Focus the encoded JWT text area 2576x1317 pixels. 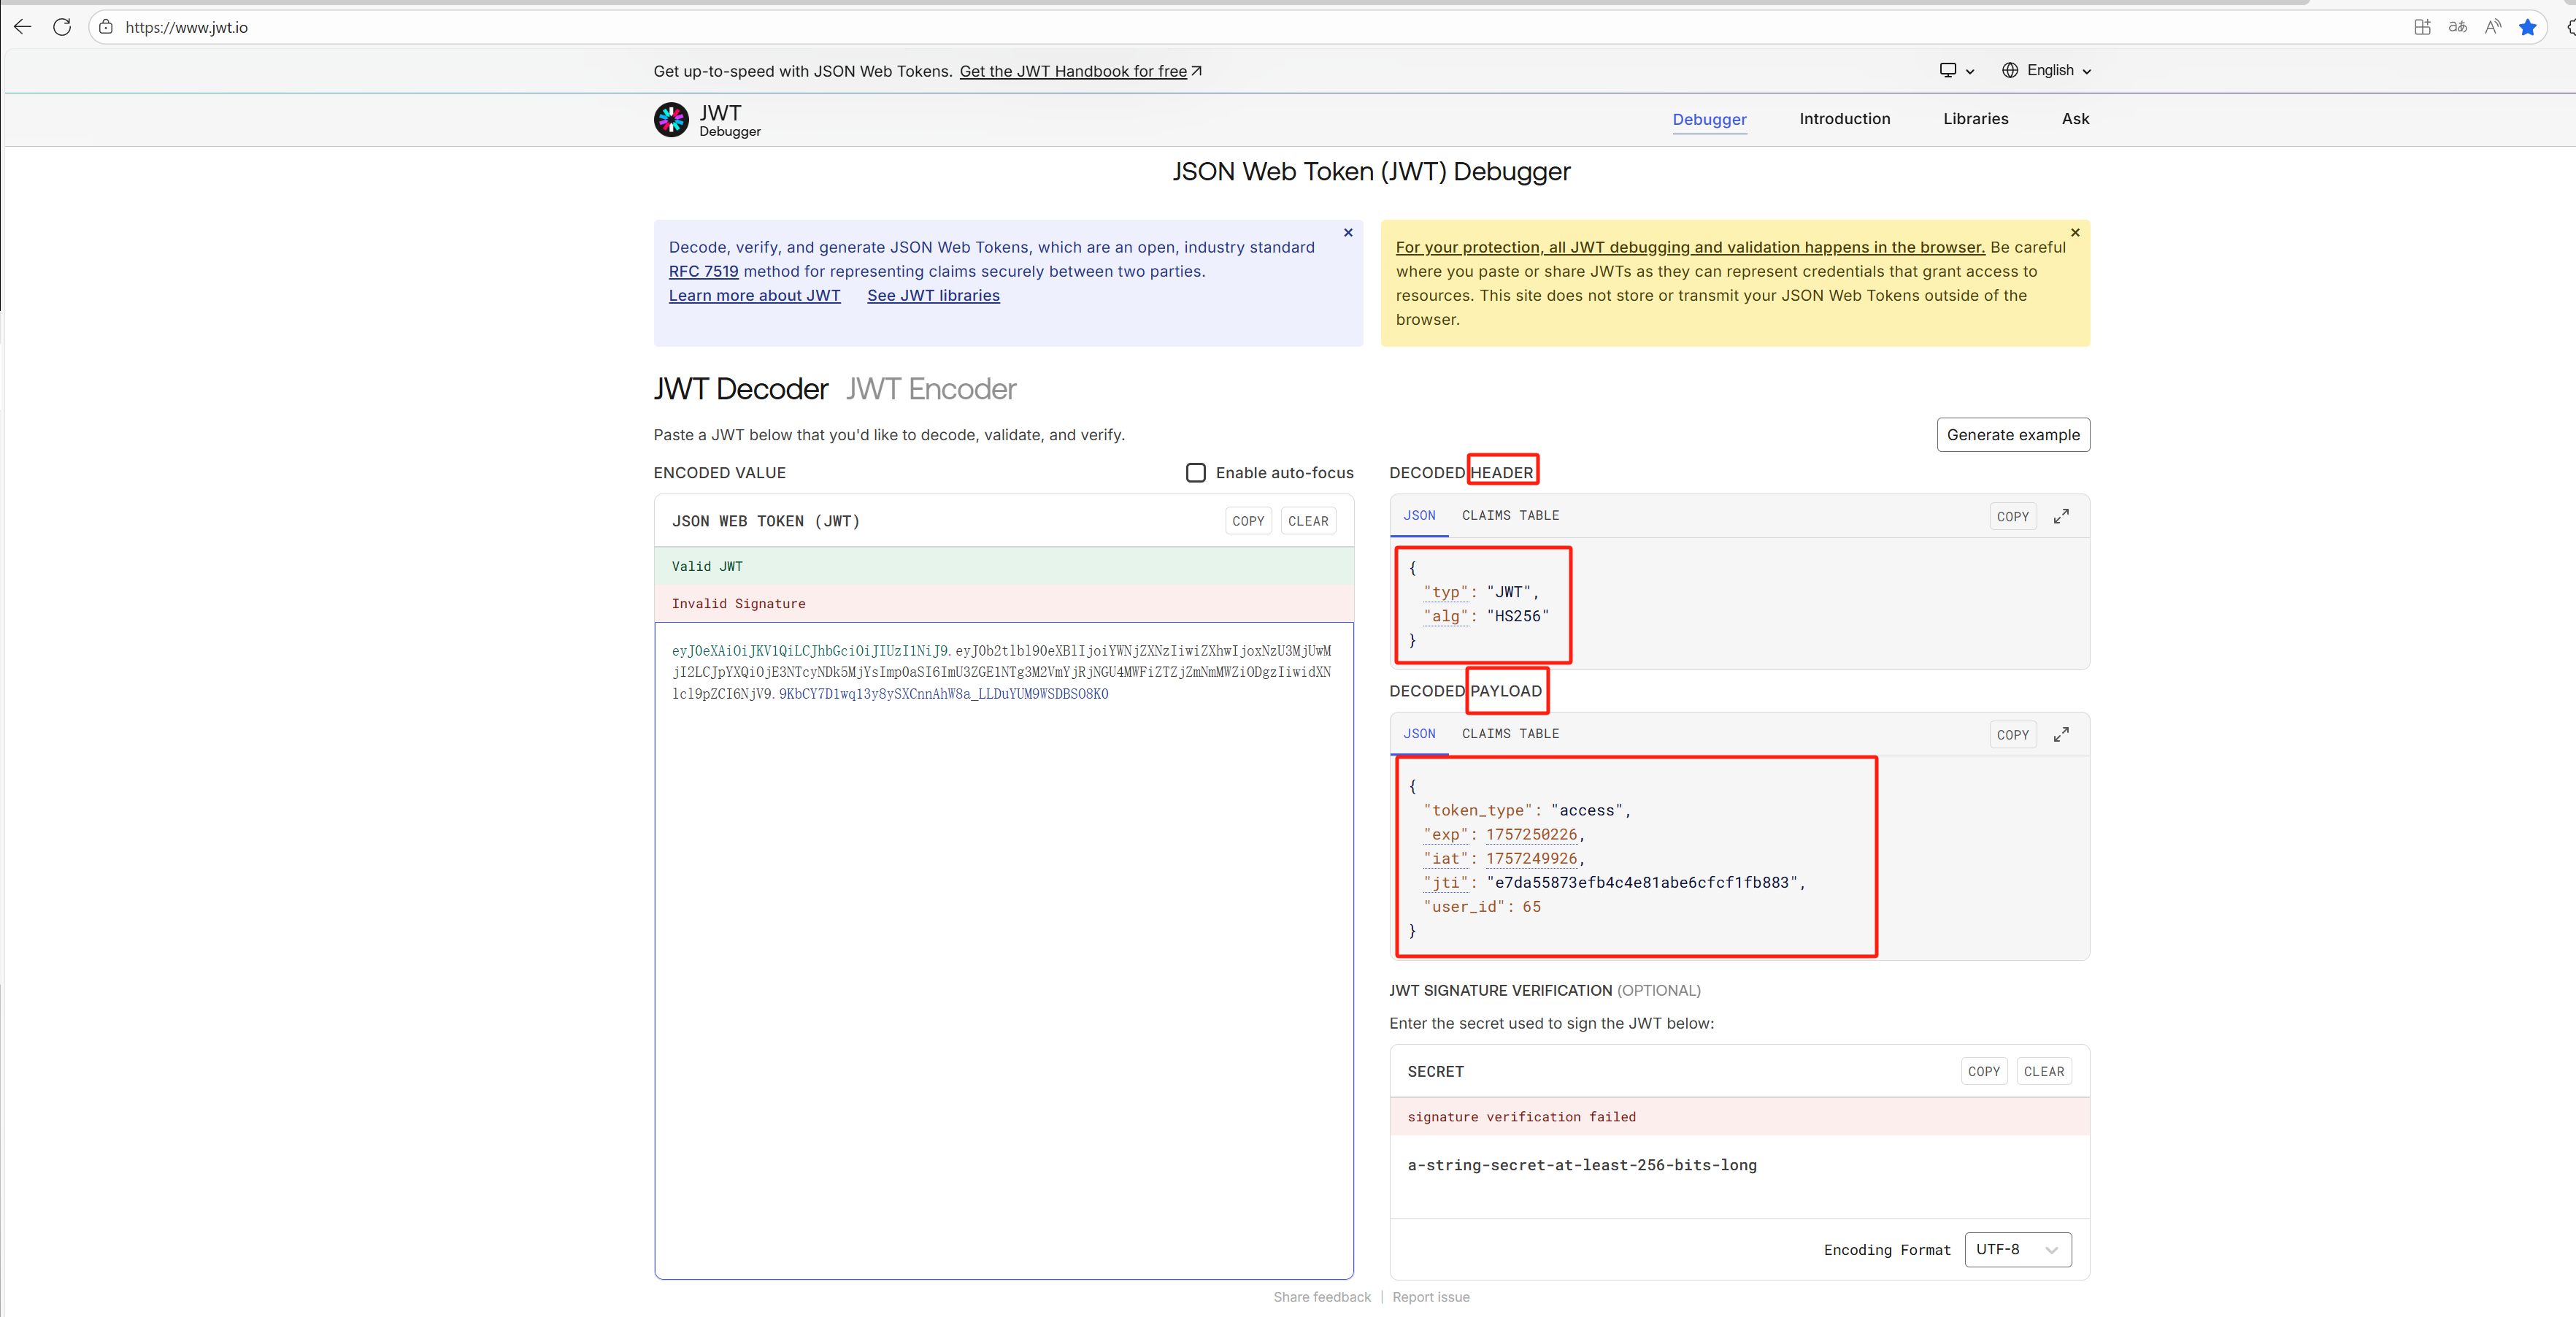[x=1004, y=950]
